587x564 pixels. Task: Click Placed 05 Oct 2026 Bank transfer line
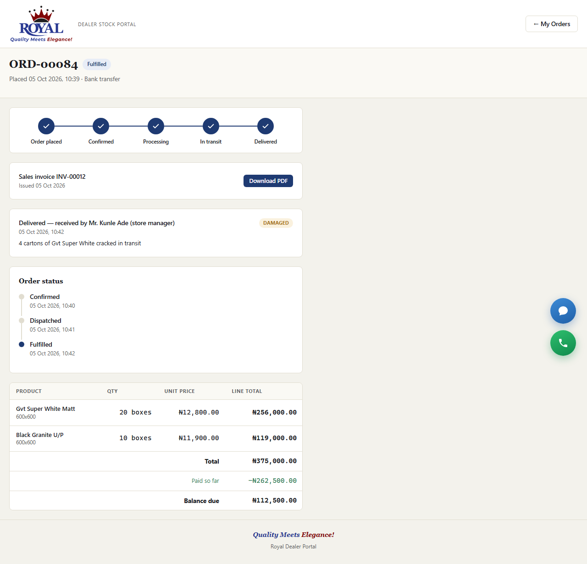coord(65,79)
